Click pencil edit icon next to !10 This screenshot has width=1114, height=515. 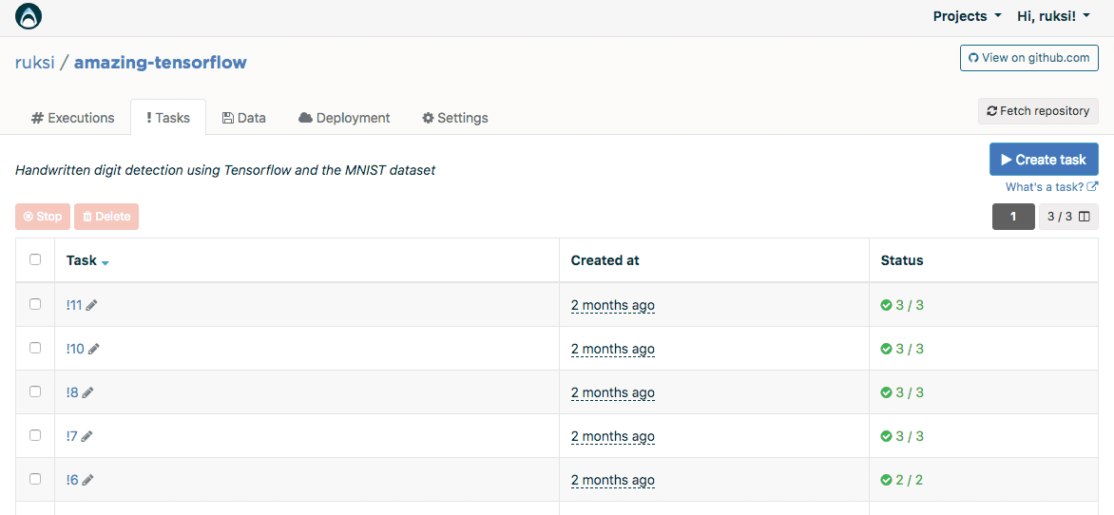[x=94, y=349]
